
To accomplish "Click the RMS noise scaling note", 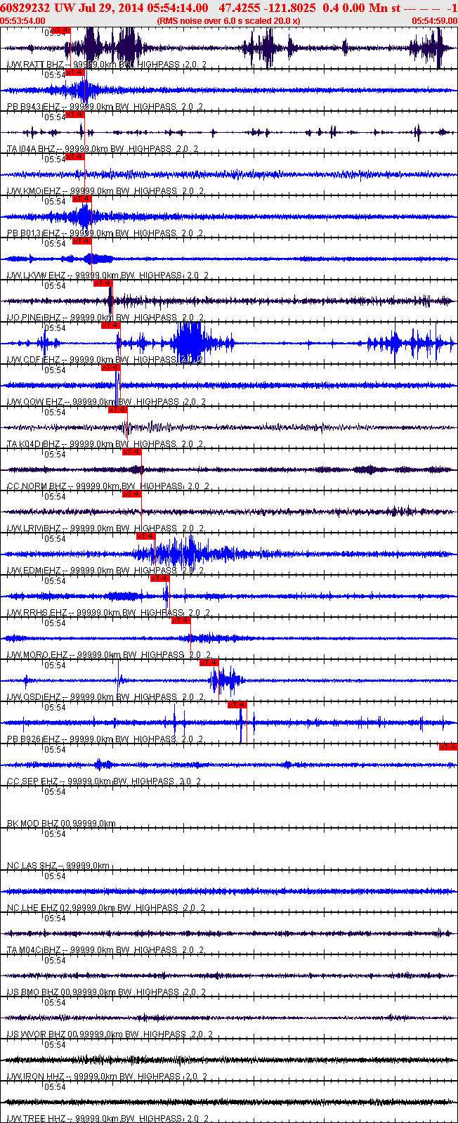I will [x=228, y=21].
